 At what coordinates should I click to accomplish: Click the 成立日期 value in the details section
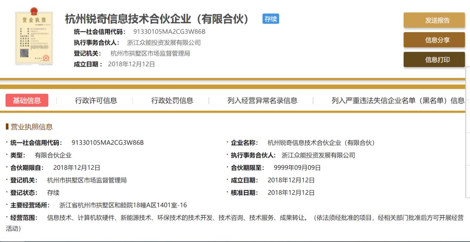(x=291, y=180)
